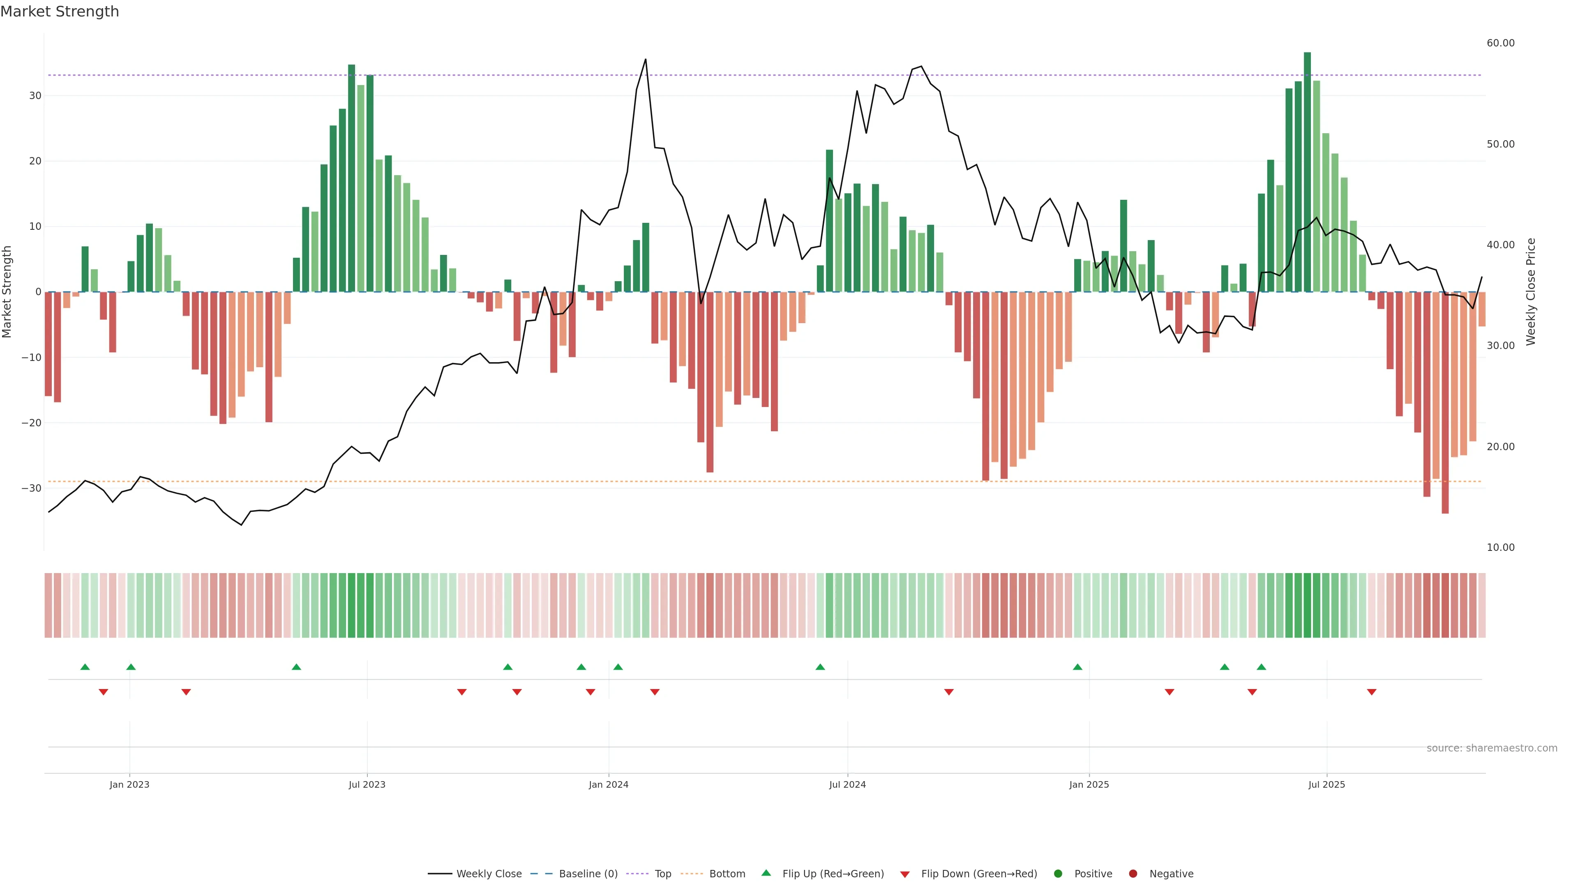Click the Negative red circle legend icon

tap(1133, 873)
